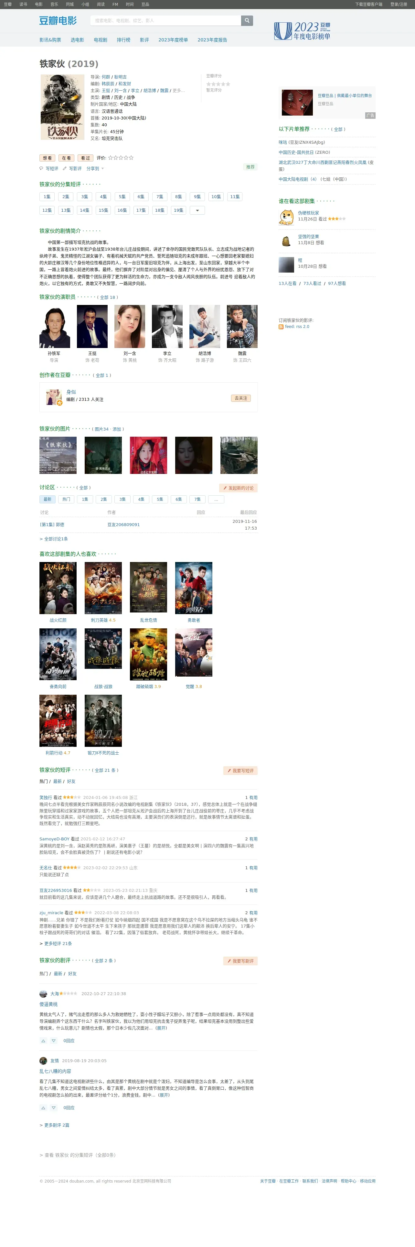Open 伪硬核玩家's dog avatar
Screen dimensions: 415x1247
click(286, 217)
